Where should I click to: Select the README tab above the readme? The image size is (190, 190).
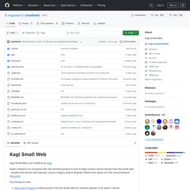pos(14,143)
